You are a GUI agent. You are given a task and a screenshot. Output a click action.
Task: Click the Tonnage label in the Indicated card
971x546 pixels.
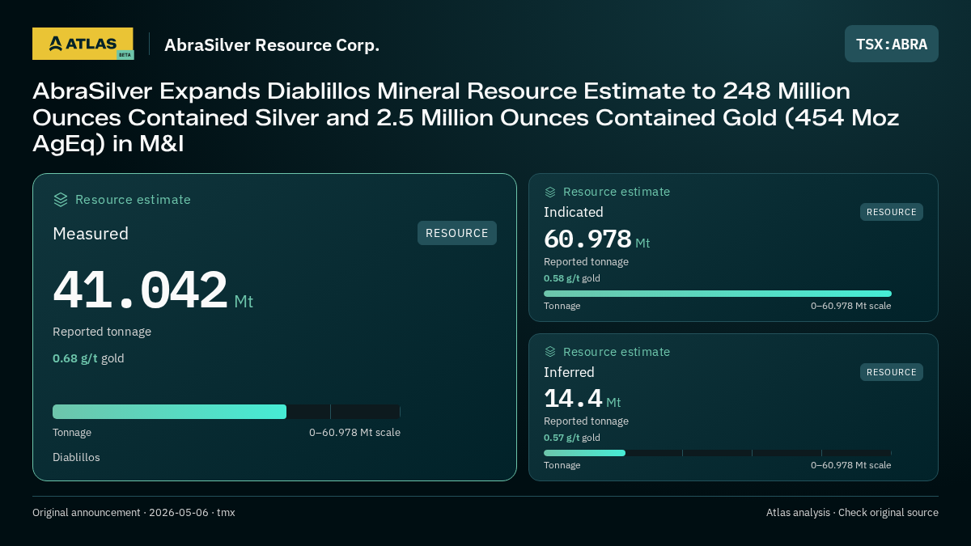coord(562,306)
